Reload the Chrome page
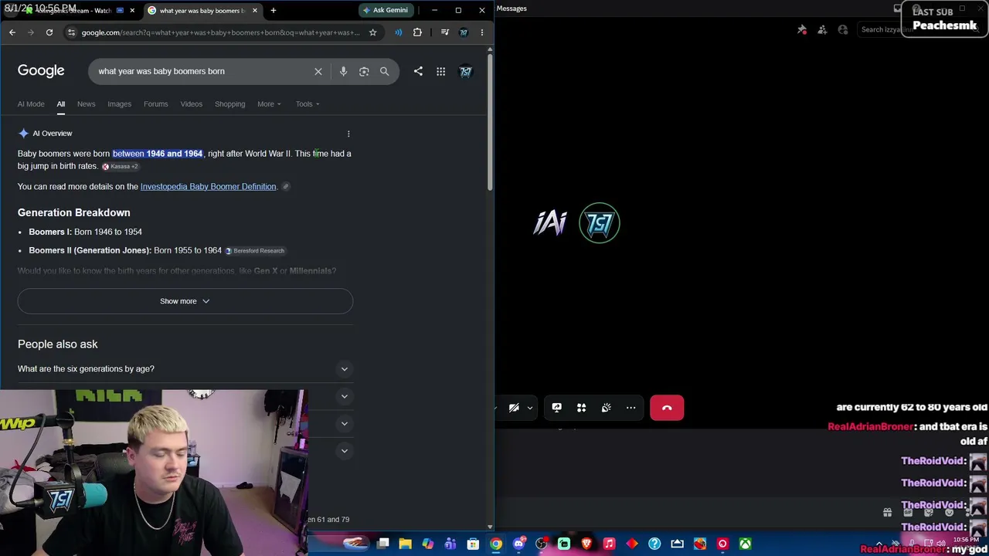Screen dimensions: 989x556 click(x=49, y=32)
